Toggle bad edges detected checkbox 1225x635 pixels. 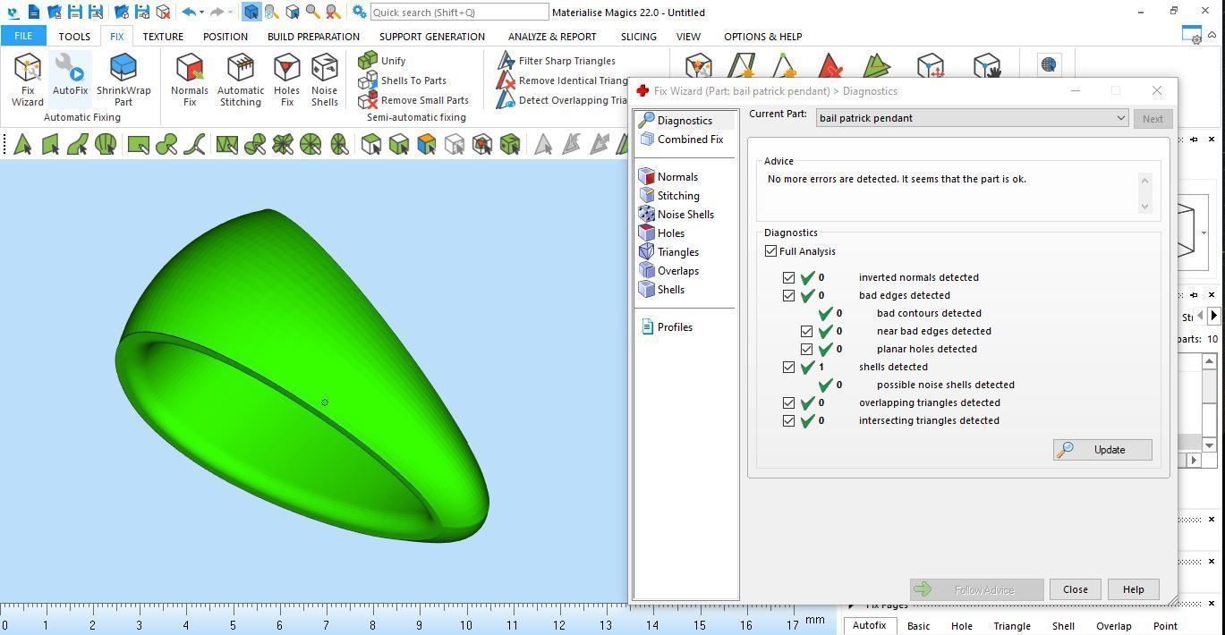click(x=788, y=295)
